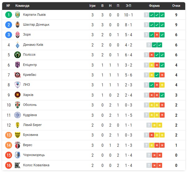Click ЛНЗ's green win form icon
Screen dimensions: 188x174
(152, 85)
